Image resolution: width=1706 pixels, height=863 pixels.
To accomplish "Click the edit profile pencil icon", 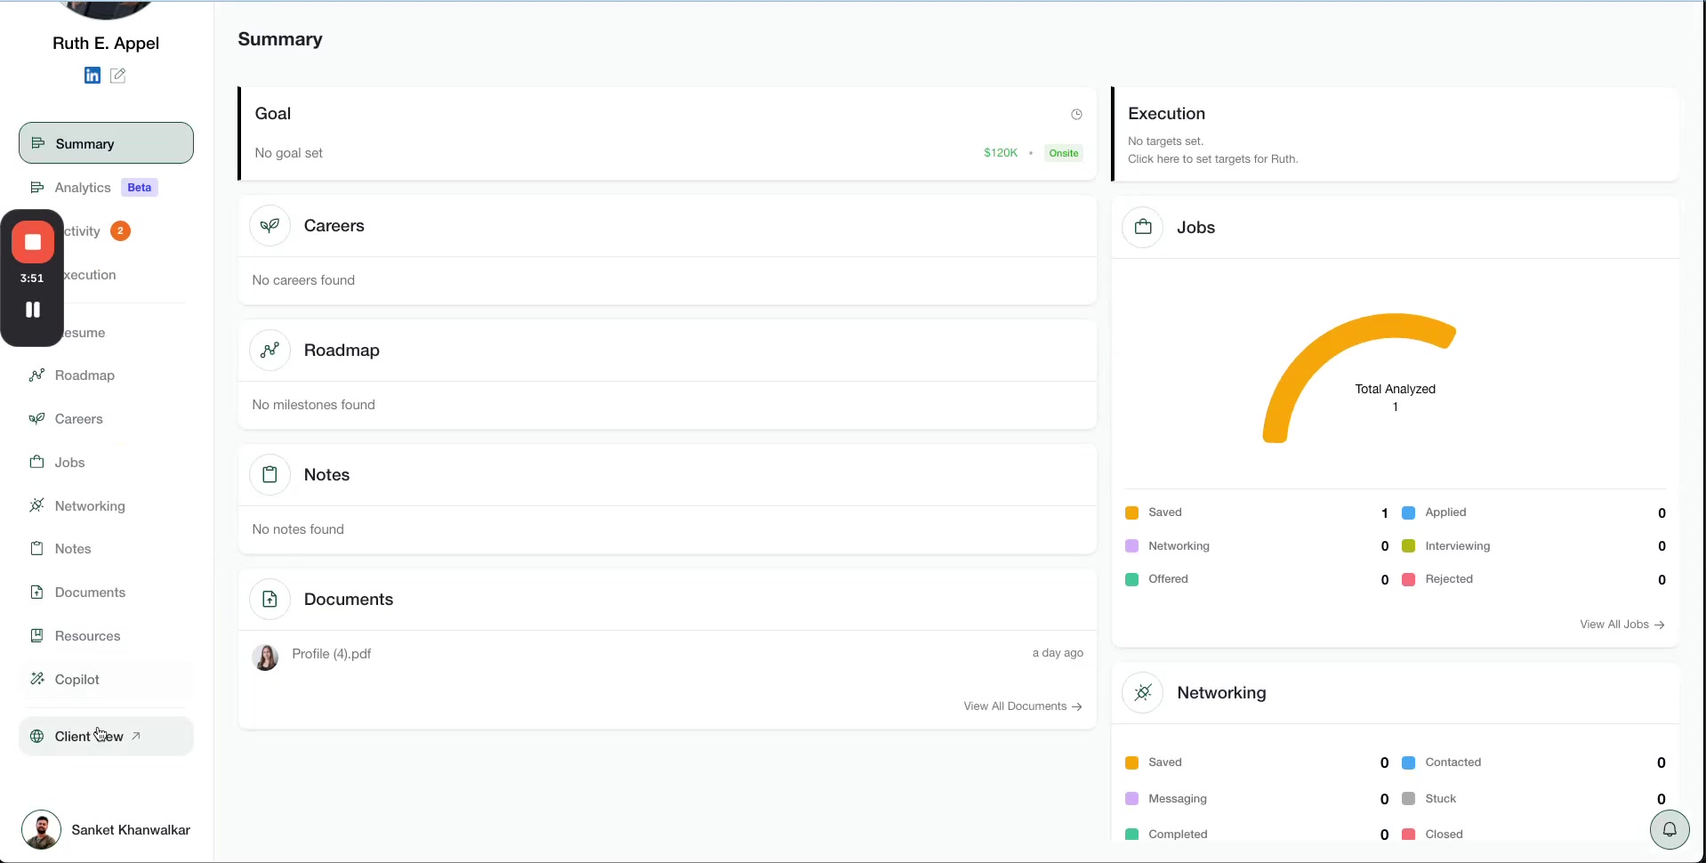I will pos(117,76).
